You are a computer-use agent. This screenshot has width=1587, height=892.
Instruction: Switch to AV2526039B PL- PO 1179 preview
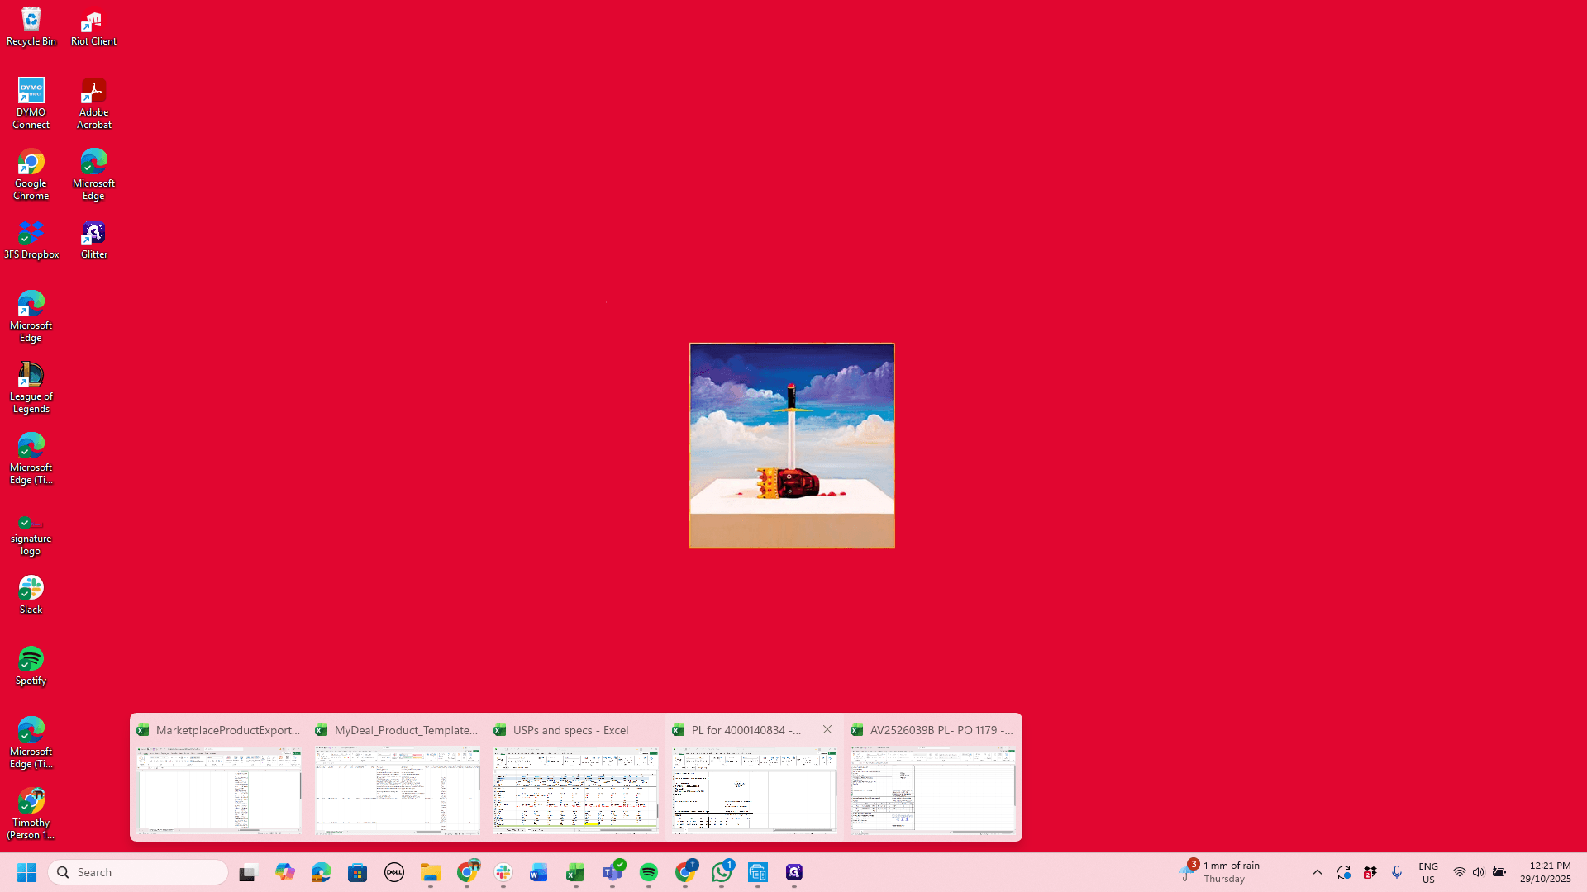[933, 777]
